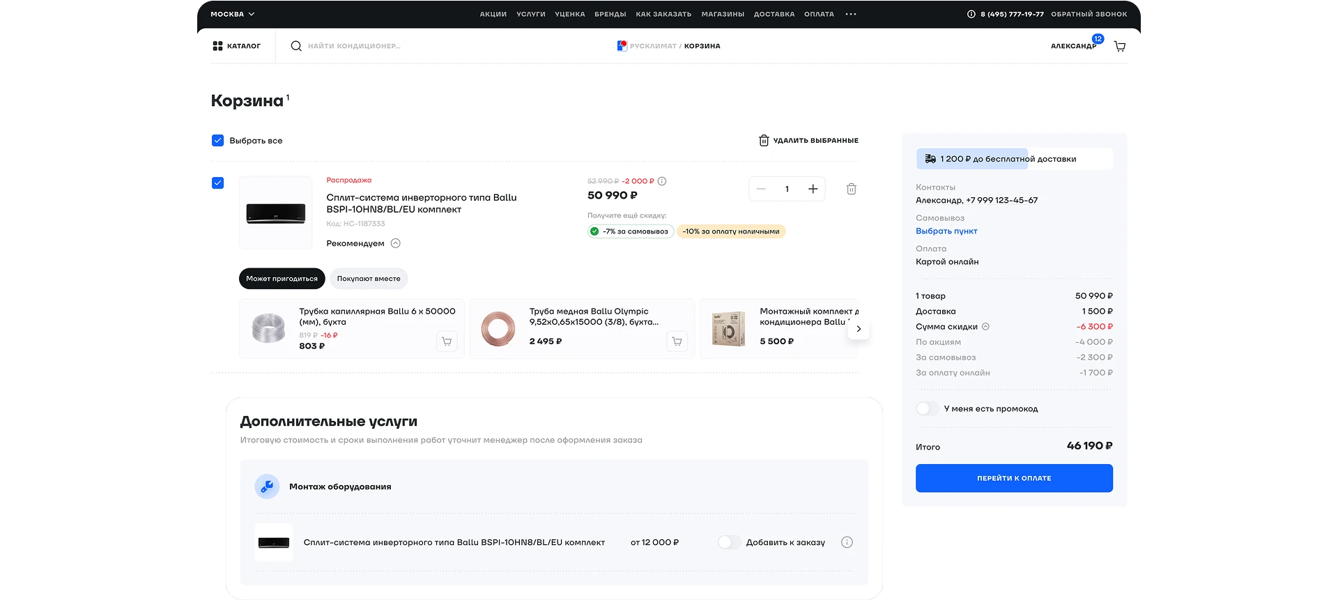Screen dimensions: 1338x600
Task: Open the shopping cart icon in header
Action: coord(1120,46)
